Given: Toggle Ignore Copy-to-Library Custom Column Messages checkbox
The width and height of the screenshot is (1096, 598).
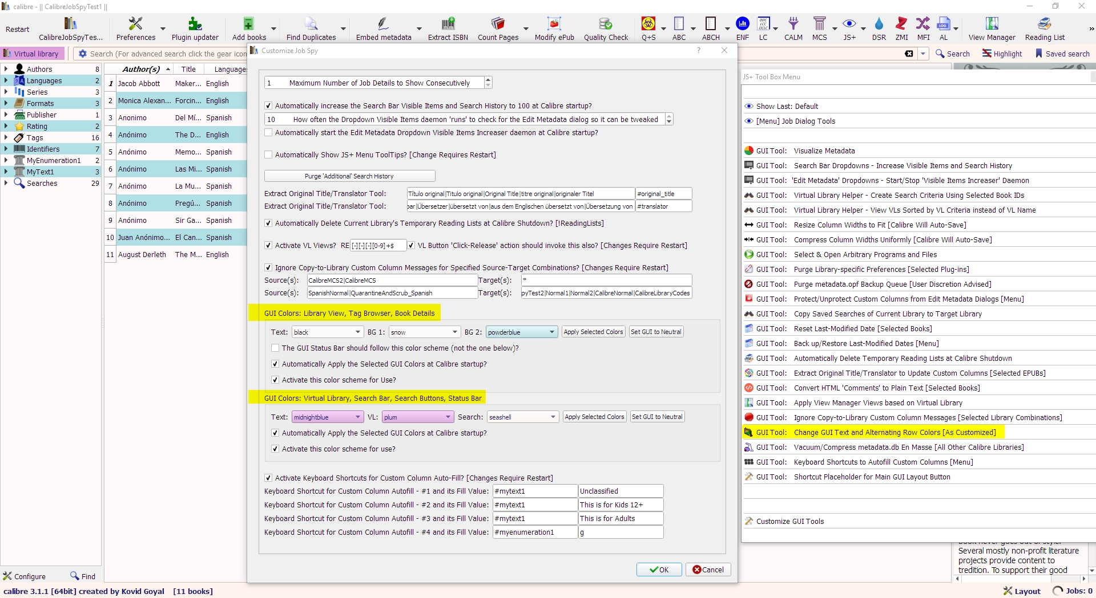Looking at the screenshot, I should 268,268.
